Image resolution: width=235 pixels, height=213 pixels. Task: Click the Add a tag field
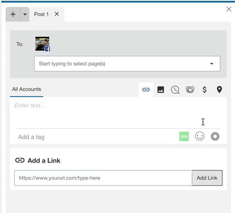click(x=96, y=137)
